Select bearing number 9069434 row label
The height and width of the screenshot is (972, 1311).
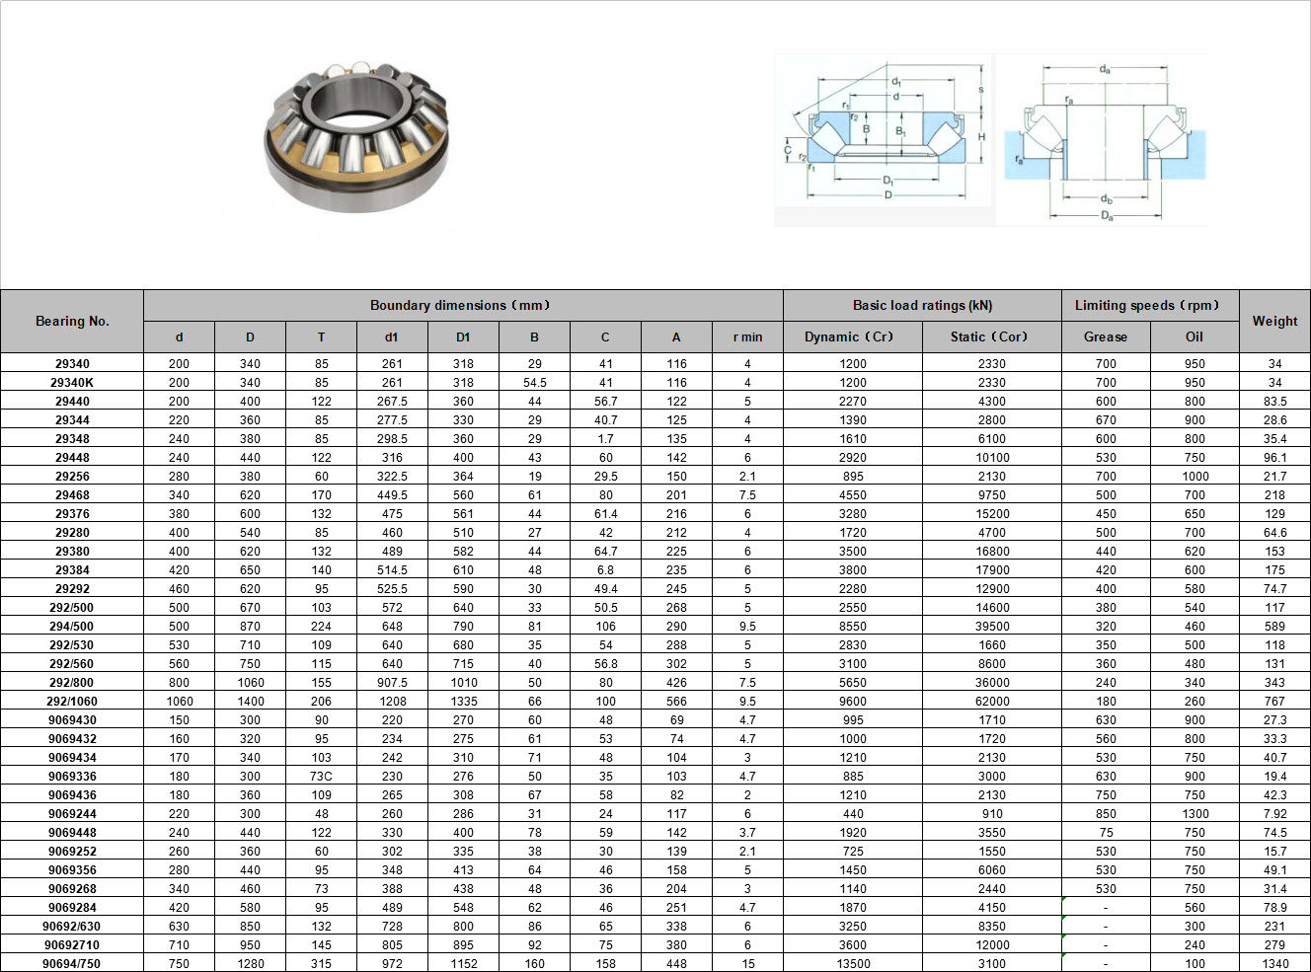point(72,758)
